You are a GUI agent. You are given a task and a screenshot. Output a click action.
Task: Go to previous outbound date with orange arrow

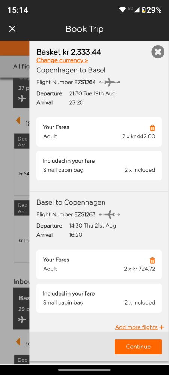[18, 120]
